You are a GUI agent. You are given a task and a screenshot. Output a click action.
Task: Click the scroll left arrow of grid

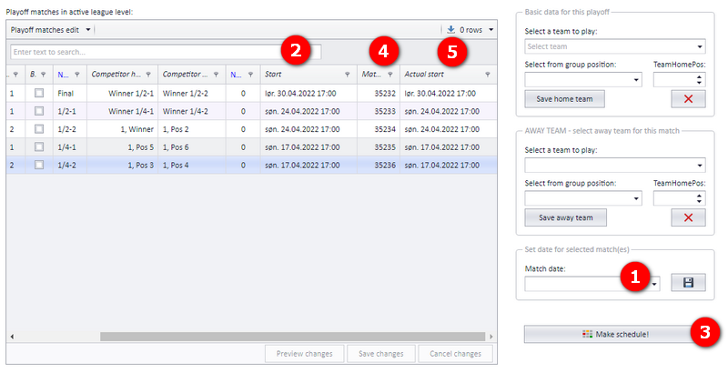(12, 337)
